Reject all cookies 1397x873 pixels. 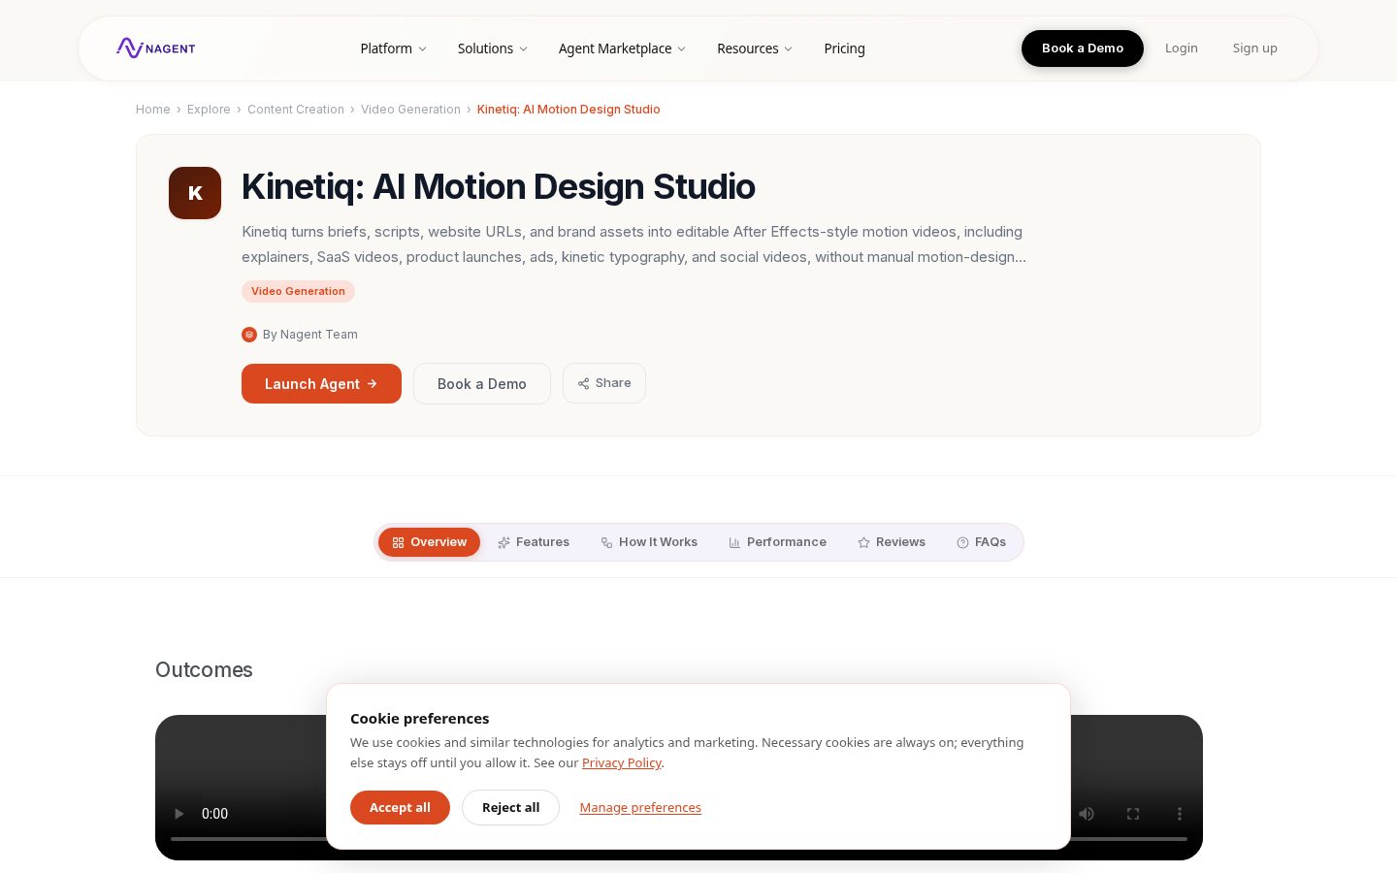(510, 807)
